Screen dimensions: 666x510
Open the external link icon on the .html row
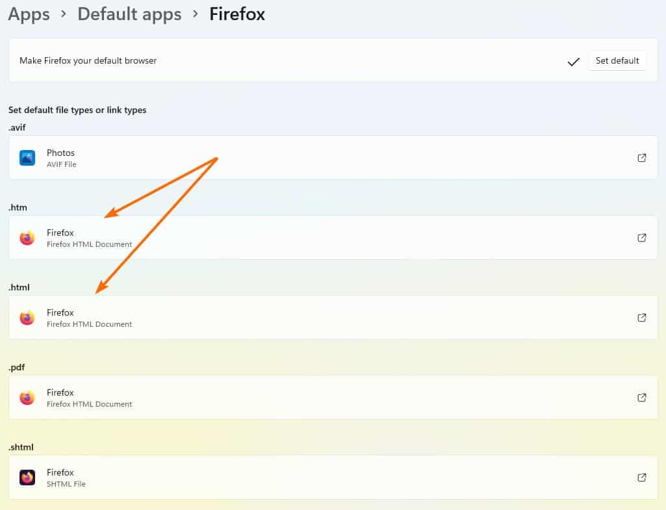tap(641, 317)
